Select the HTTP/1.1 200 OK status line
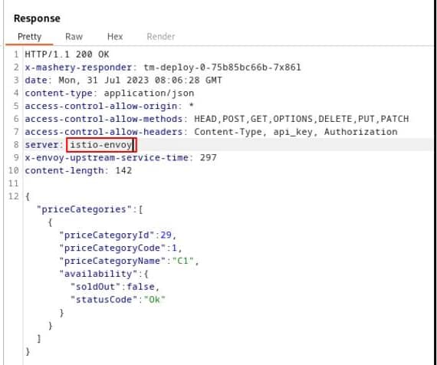 [x=67, y=54]
